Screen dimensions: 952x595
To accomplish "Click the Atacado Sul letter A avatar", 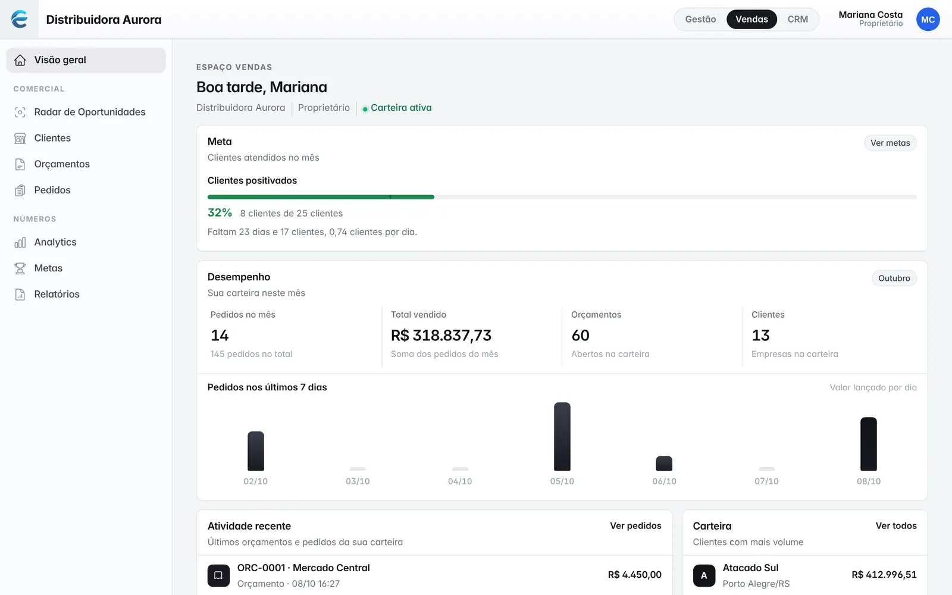I will coord(704,575).
